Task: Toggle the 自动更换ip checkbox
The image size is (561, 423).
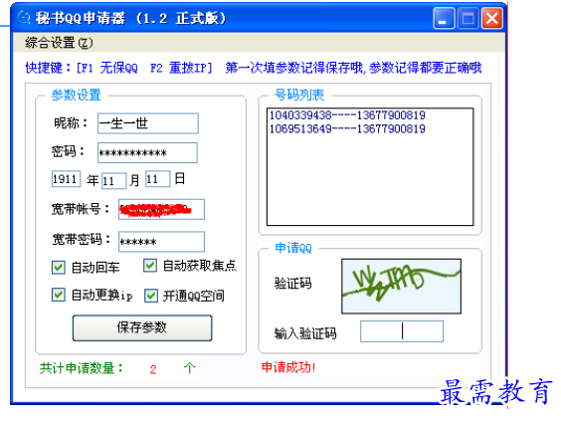Action: 59,295
